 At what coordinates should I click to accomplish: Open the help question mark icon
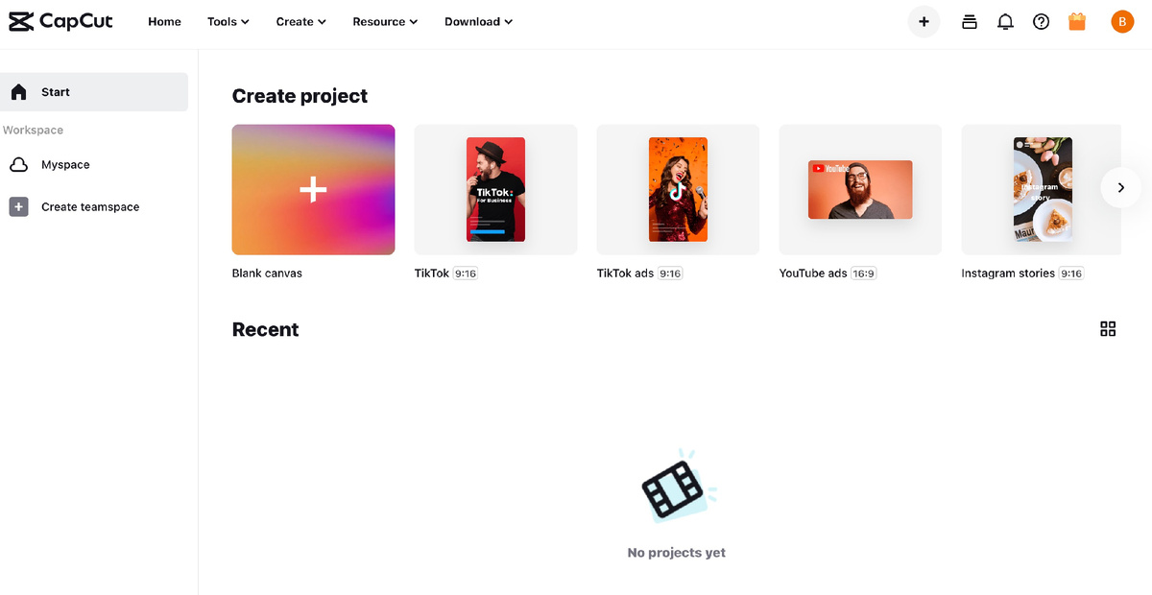coord(1042,21)
